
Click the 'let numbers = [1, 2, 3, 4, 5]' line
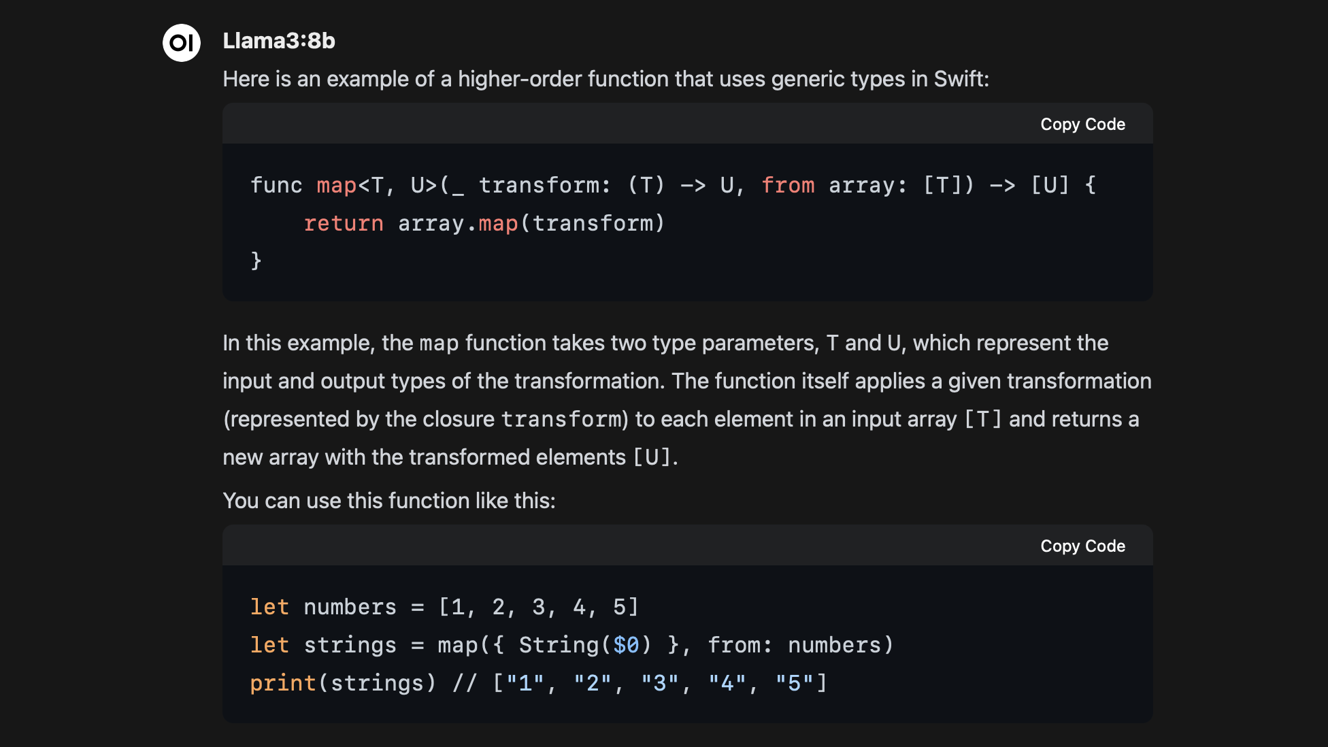click(444, 607)
